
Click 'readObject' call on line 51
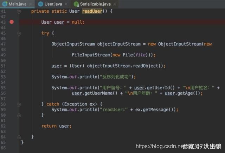click(145, 66)
